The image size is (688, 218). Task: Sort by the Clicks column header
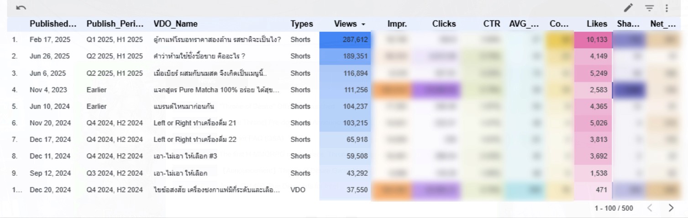tap(444, 24)
